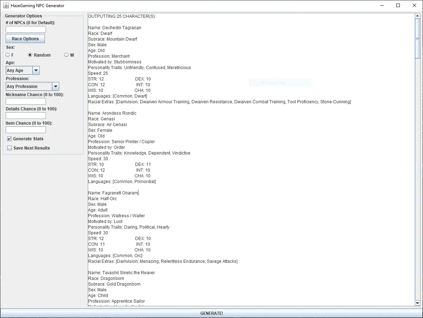Open Race Options
Image resolution: width=423 pixels, height=318 pixels.
pos(25,38)
